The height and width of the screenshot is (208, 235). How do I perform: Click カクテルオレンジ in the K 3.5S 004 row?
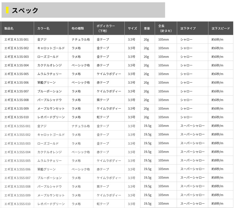49,65
